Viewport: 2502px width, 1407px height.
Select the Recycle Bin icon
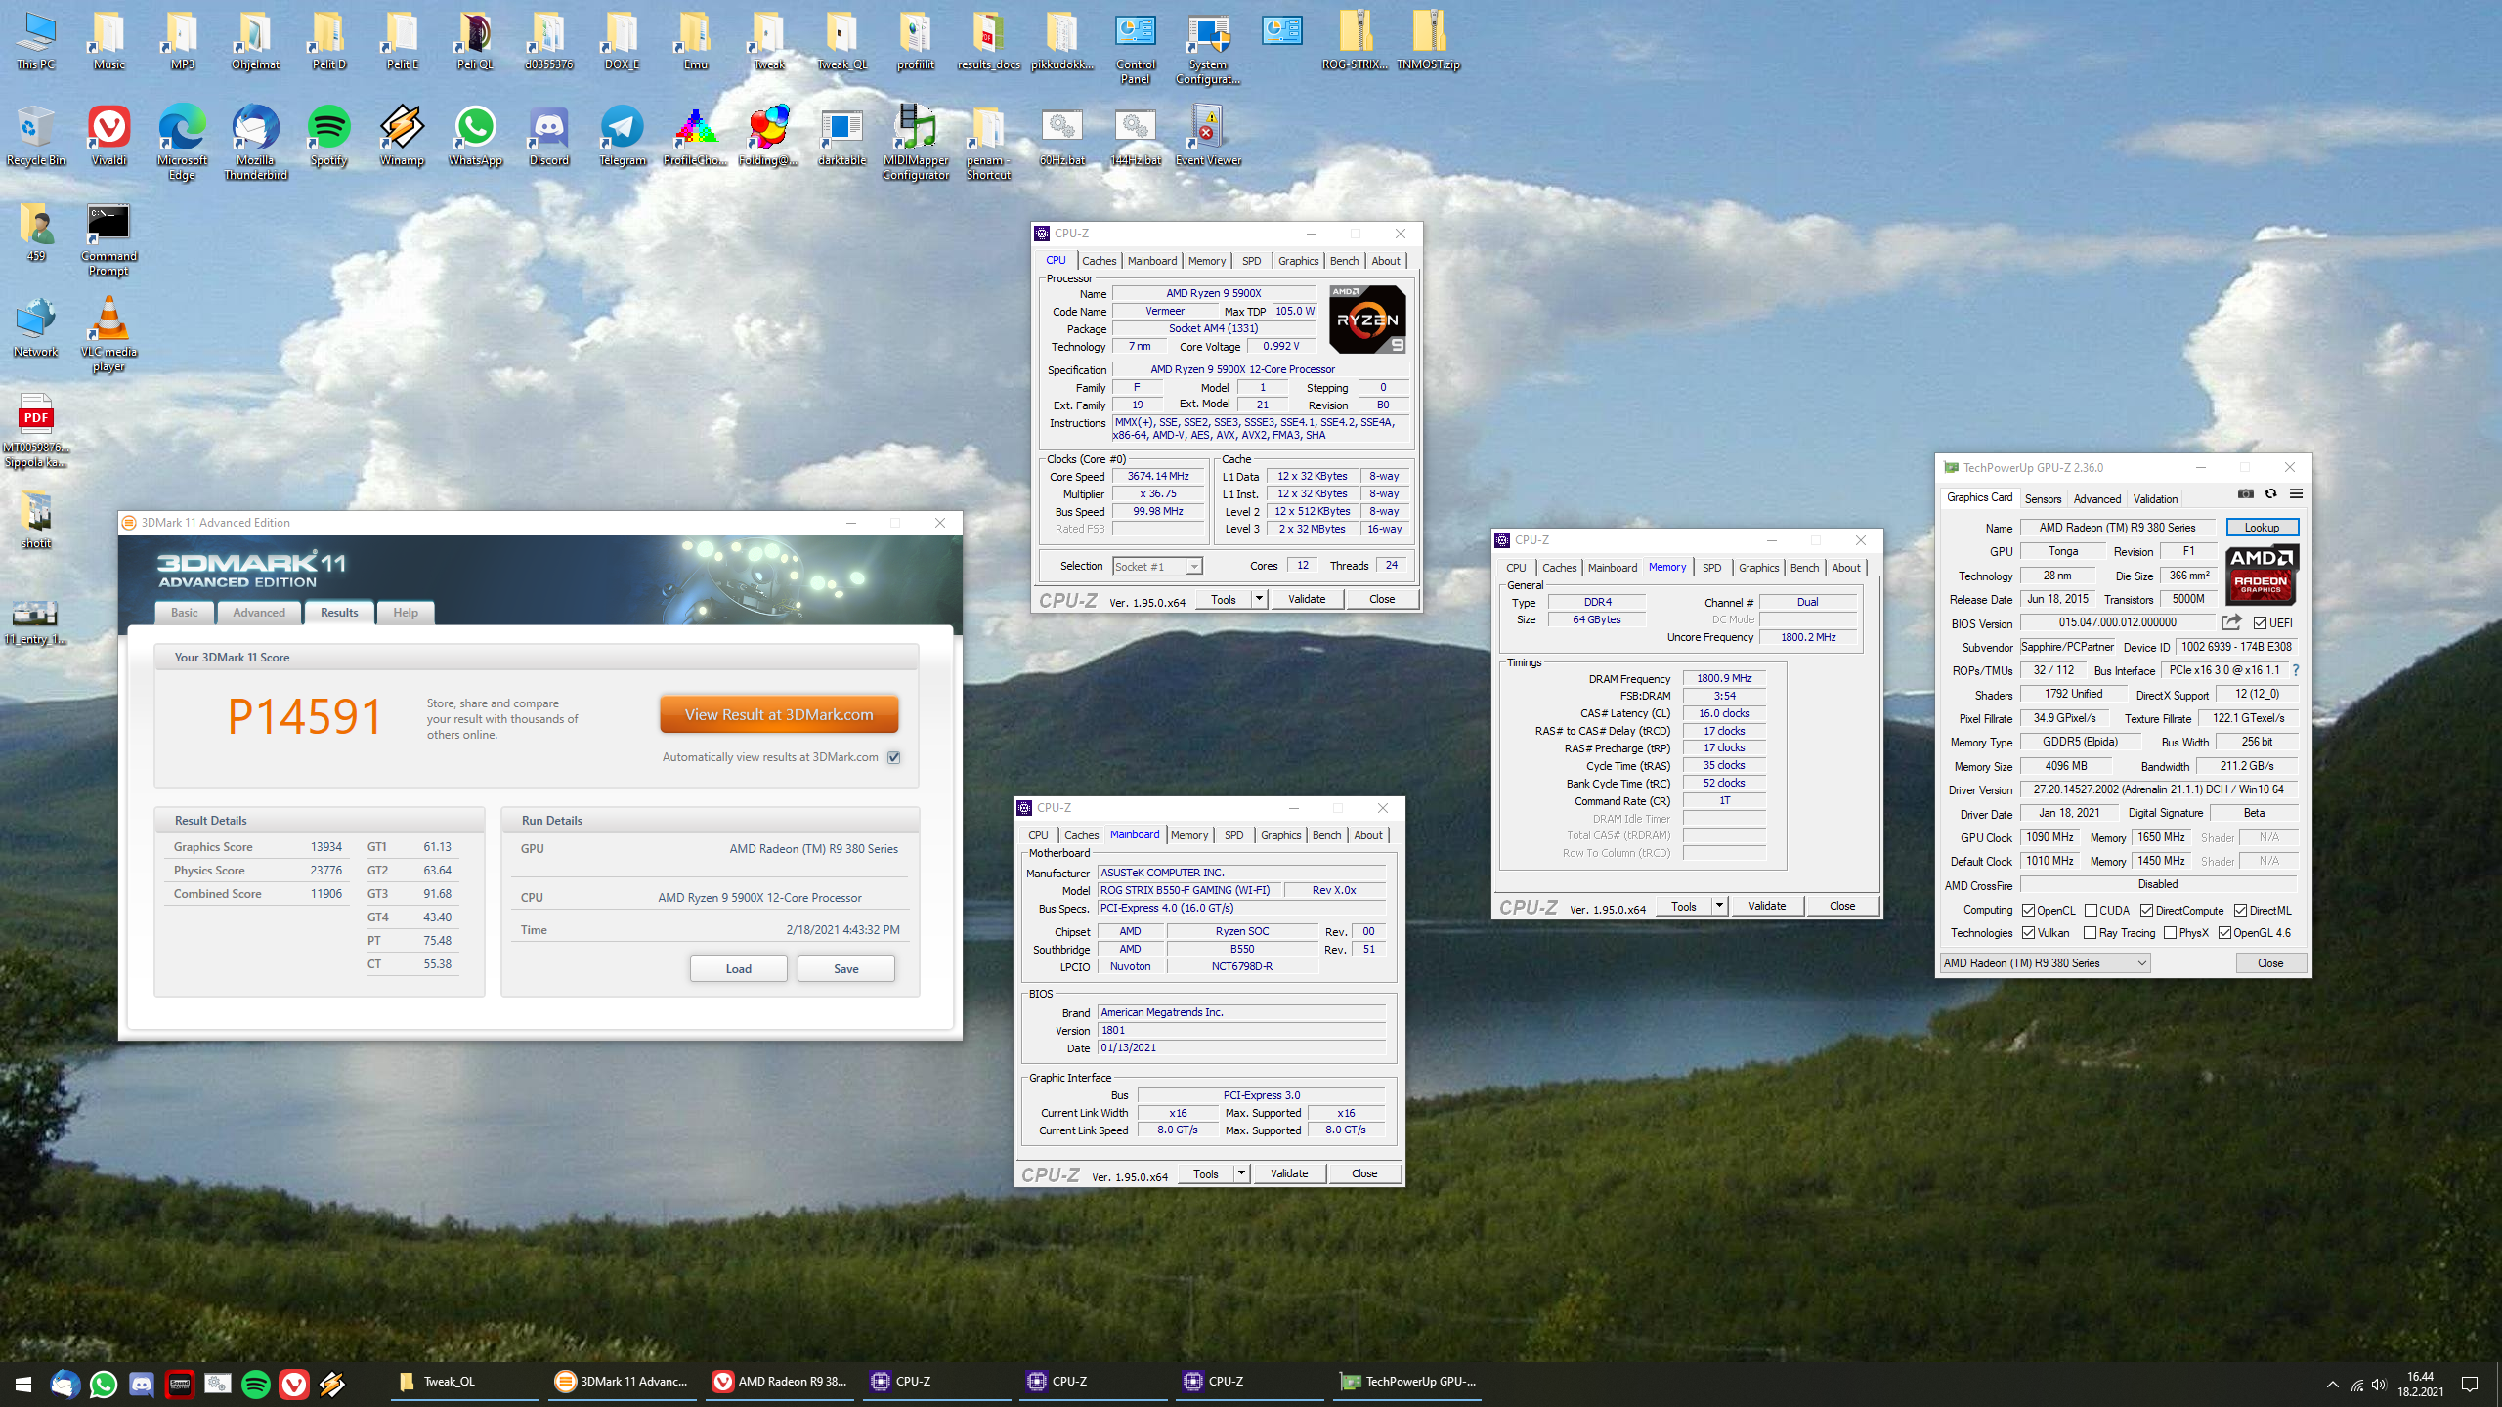click(x=35, y=136)
